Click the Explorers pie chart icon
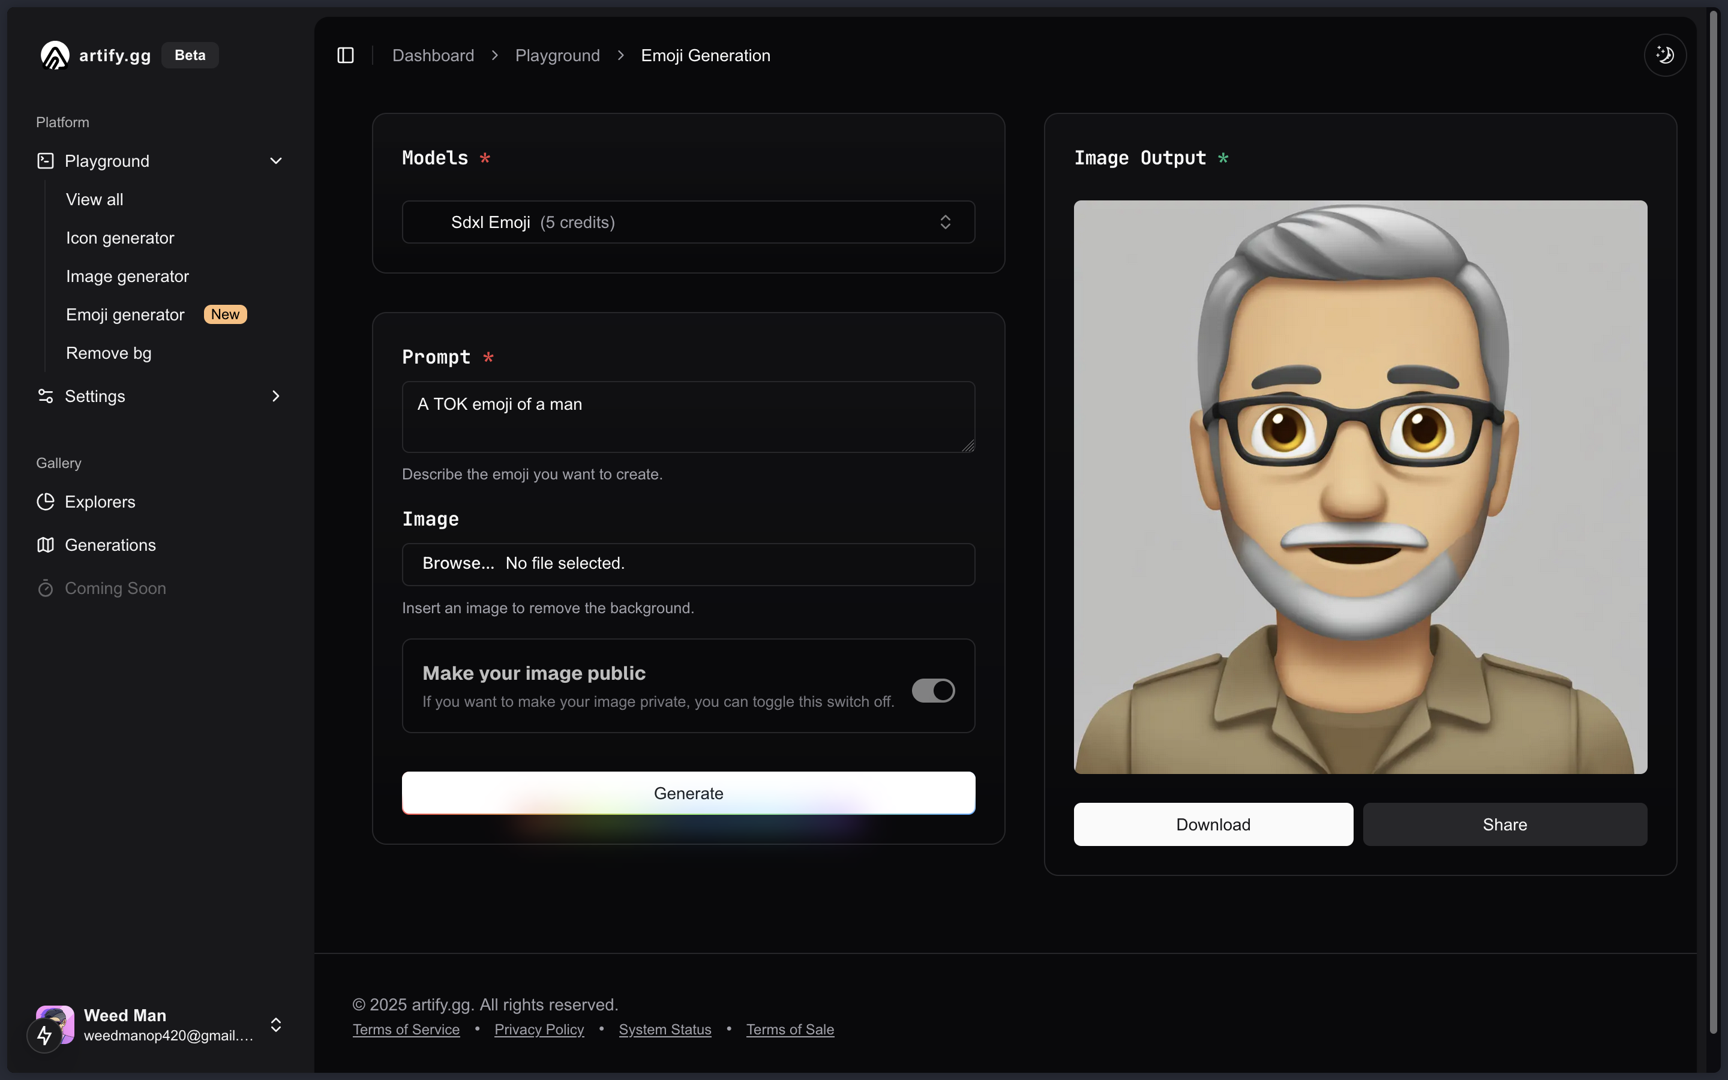The image size is (1728, 1080). point(46,502)
